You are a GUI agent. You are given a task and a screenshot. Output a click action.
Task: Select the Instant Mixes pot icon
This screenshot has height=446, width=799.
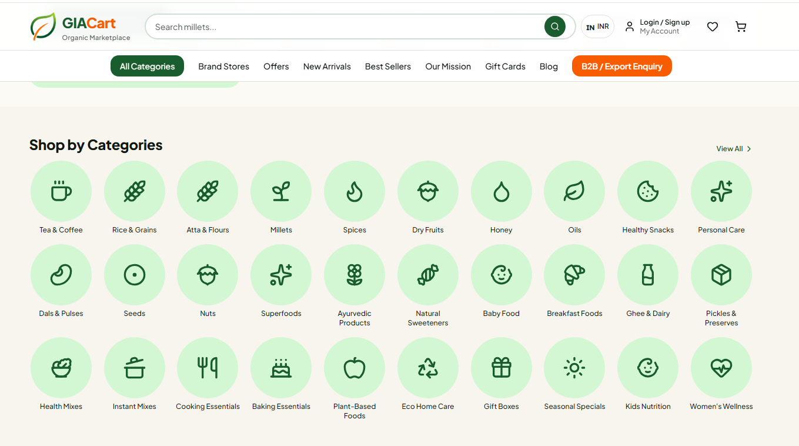point(135,368)
